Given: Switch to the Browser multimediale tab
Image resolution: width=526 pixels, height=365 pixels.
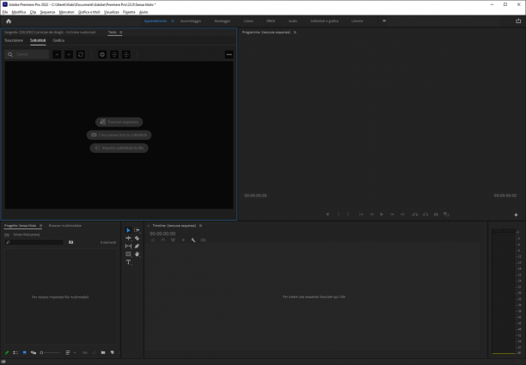Looking at the screenshot, I should 65,226.
